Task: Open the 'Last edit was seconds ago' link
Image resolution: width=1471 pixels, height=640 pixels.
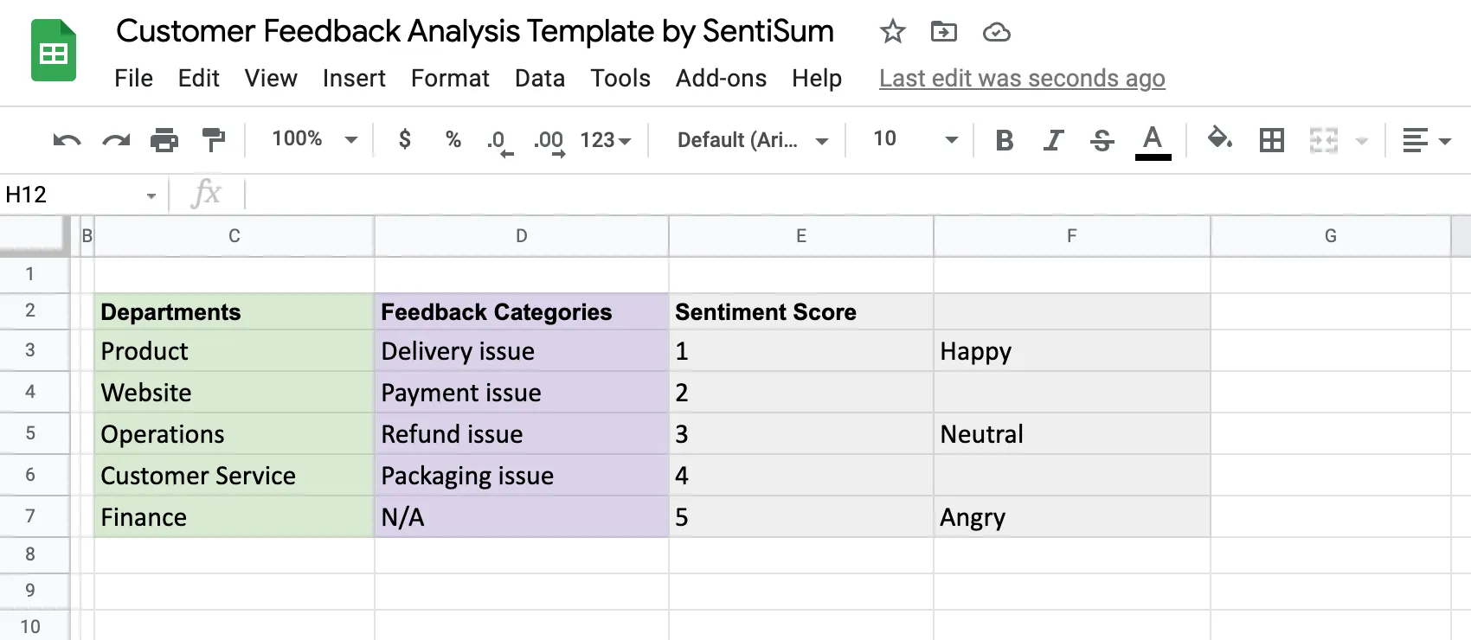Action: [1022, 79]
